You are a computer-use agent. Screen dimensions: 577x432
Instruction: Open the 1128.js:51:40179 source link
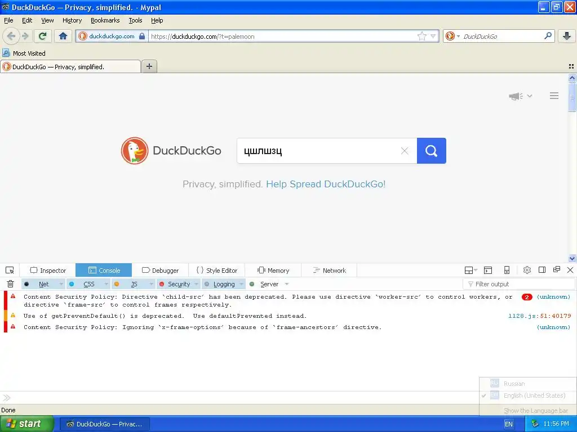click(x=539, y=316)
